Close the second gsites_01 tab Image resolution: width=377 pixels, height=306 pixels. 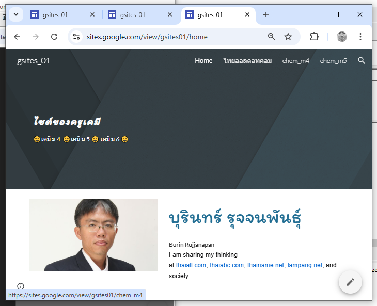pos(170,15)
